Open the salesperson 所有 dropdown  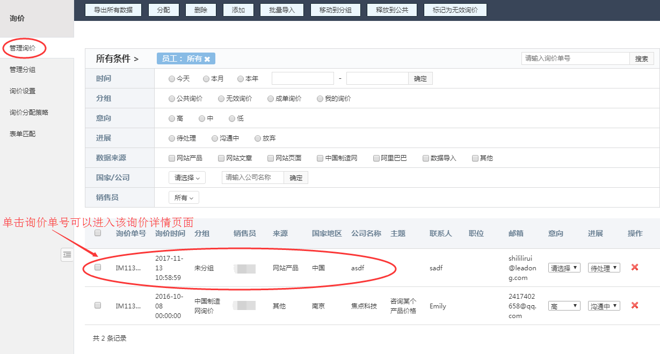click(184, 197)
